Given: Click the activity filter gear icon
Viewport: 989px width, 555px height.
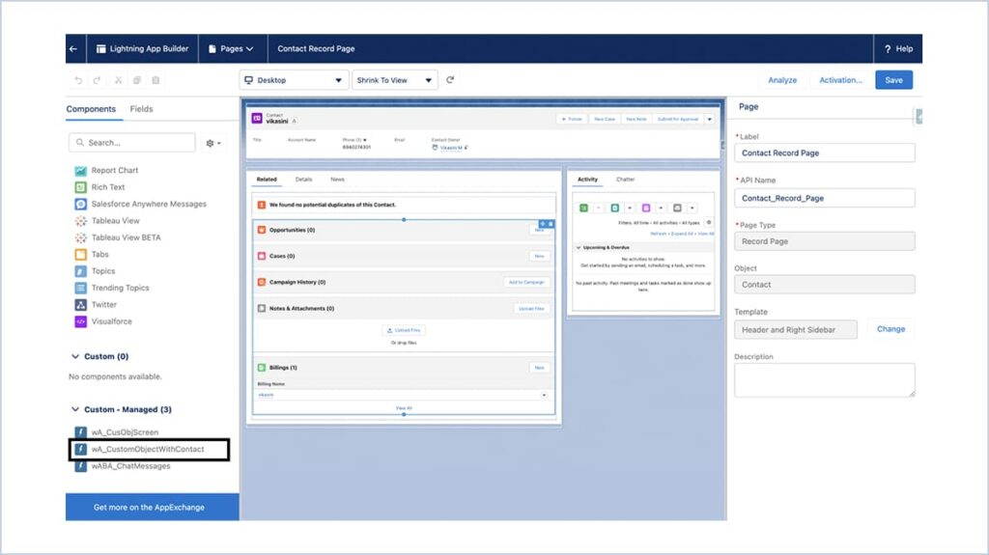Looking at the screenshot, I should pos(709,223).
